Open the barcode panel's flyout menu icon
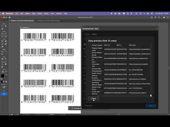 click(157, 29)
